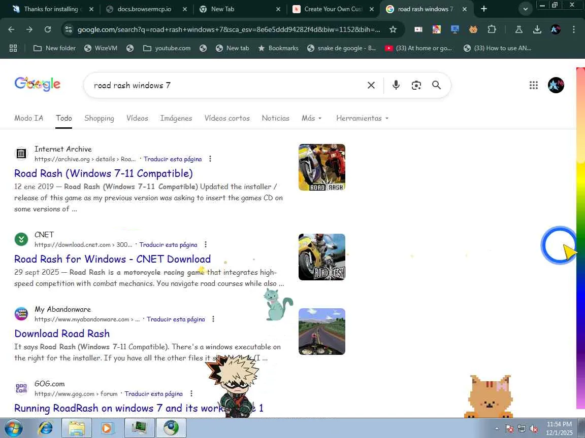
Task: Open My Abandonware road screenshot thumbnail
Action: (322, 332)
